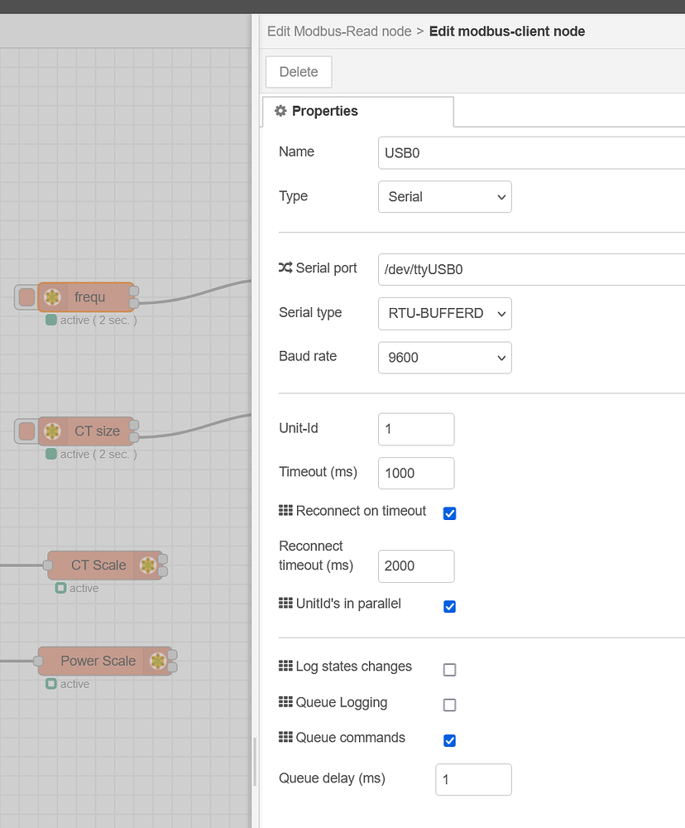The height and width of the screenshot is (828, 685).
Task: Open the Type dropdown showing Serial
Action: 444,196
